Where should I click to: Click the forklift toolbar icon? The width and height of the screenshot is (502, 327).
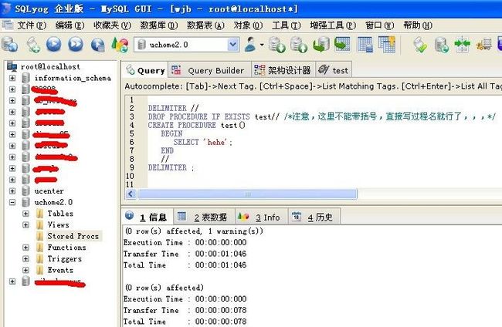(484, 45)
